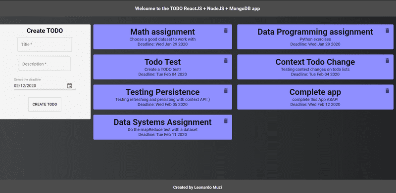Open the deadline calendar picker icon
This screenshot has height=193, width=396.
click(69, 86)
